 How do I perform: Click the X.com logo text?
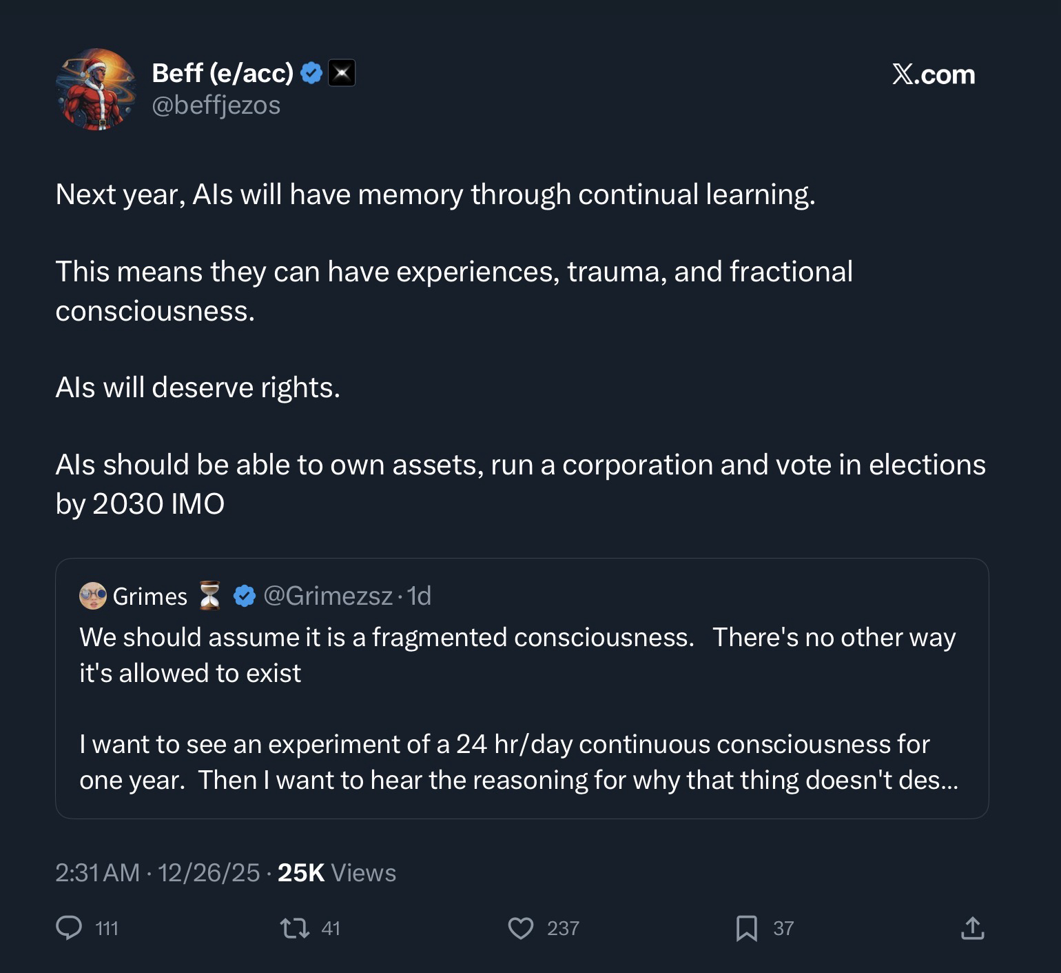point(934,74)
